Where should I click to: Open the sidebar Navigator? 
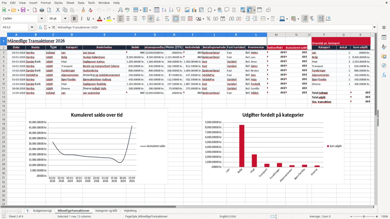(384, 66)
